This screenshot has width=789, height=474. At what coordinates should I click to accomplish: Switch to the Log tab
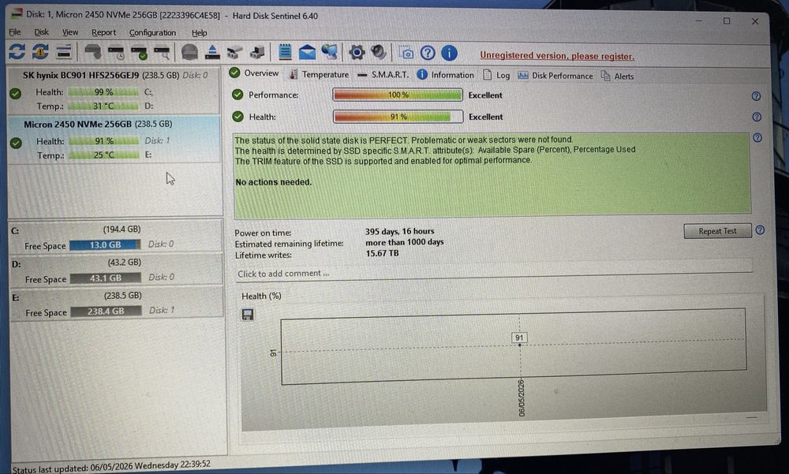tap(496, 76)
